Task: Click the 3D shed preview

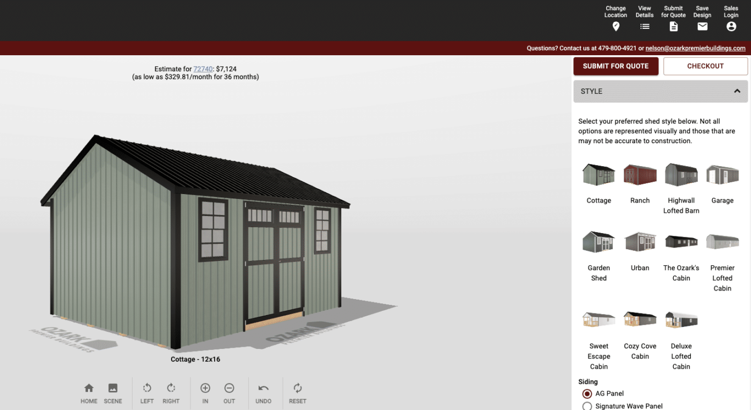Action: tap(196, 241)
